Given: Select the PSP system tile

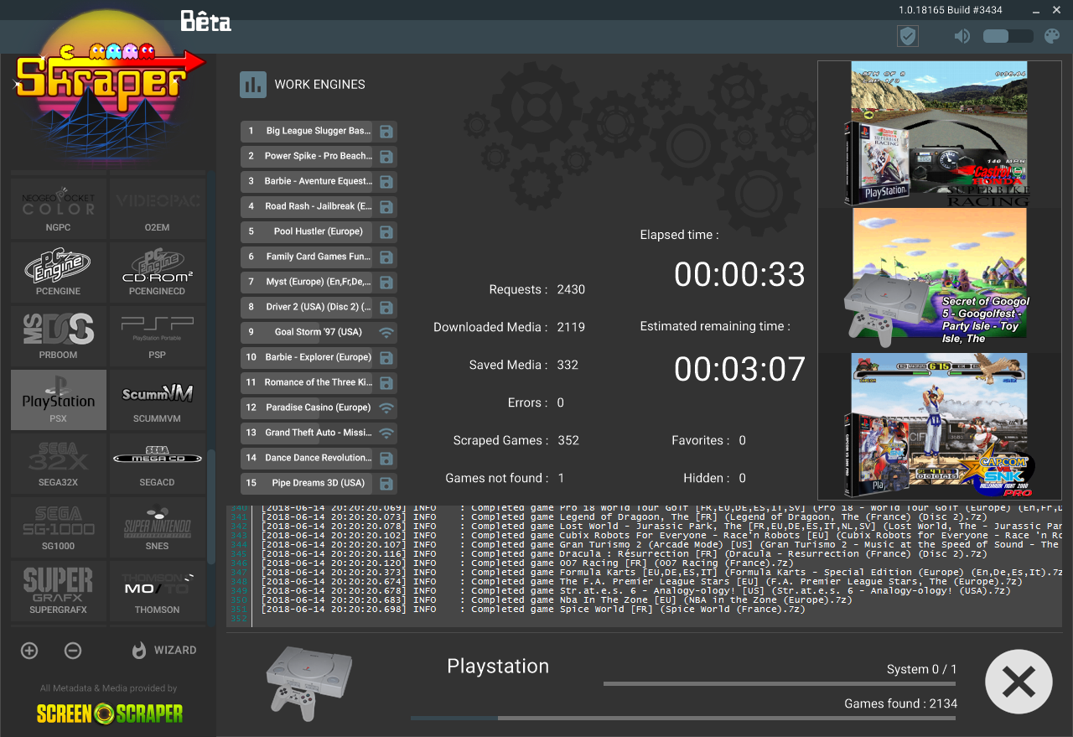Looking at the screenshot, I should pos(158,336).
